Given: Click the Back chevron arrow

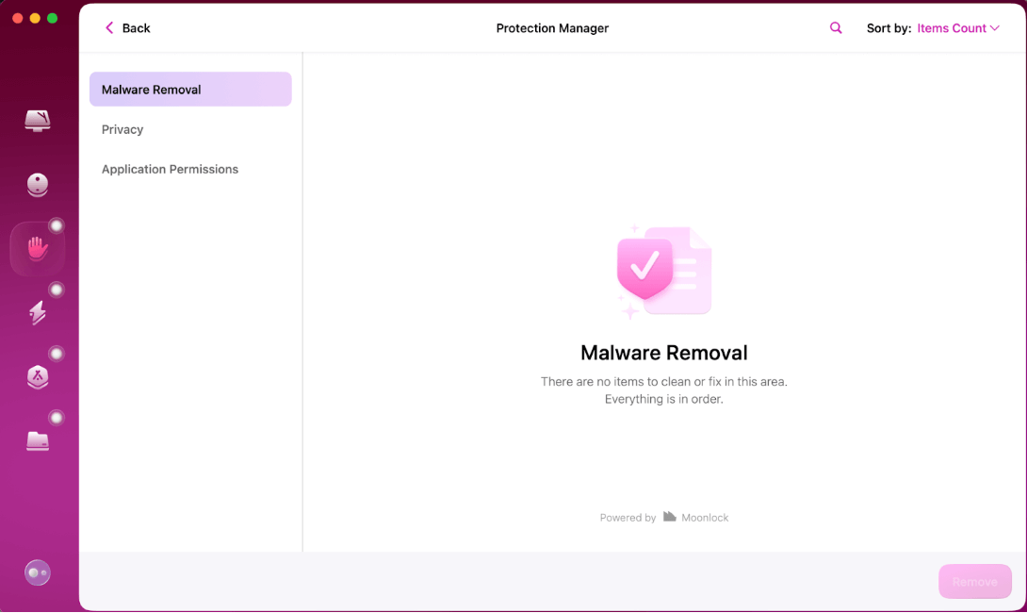Looking at the screenshot, I should tap(109, 28).
